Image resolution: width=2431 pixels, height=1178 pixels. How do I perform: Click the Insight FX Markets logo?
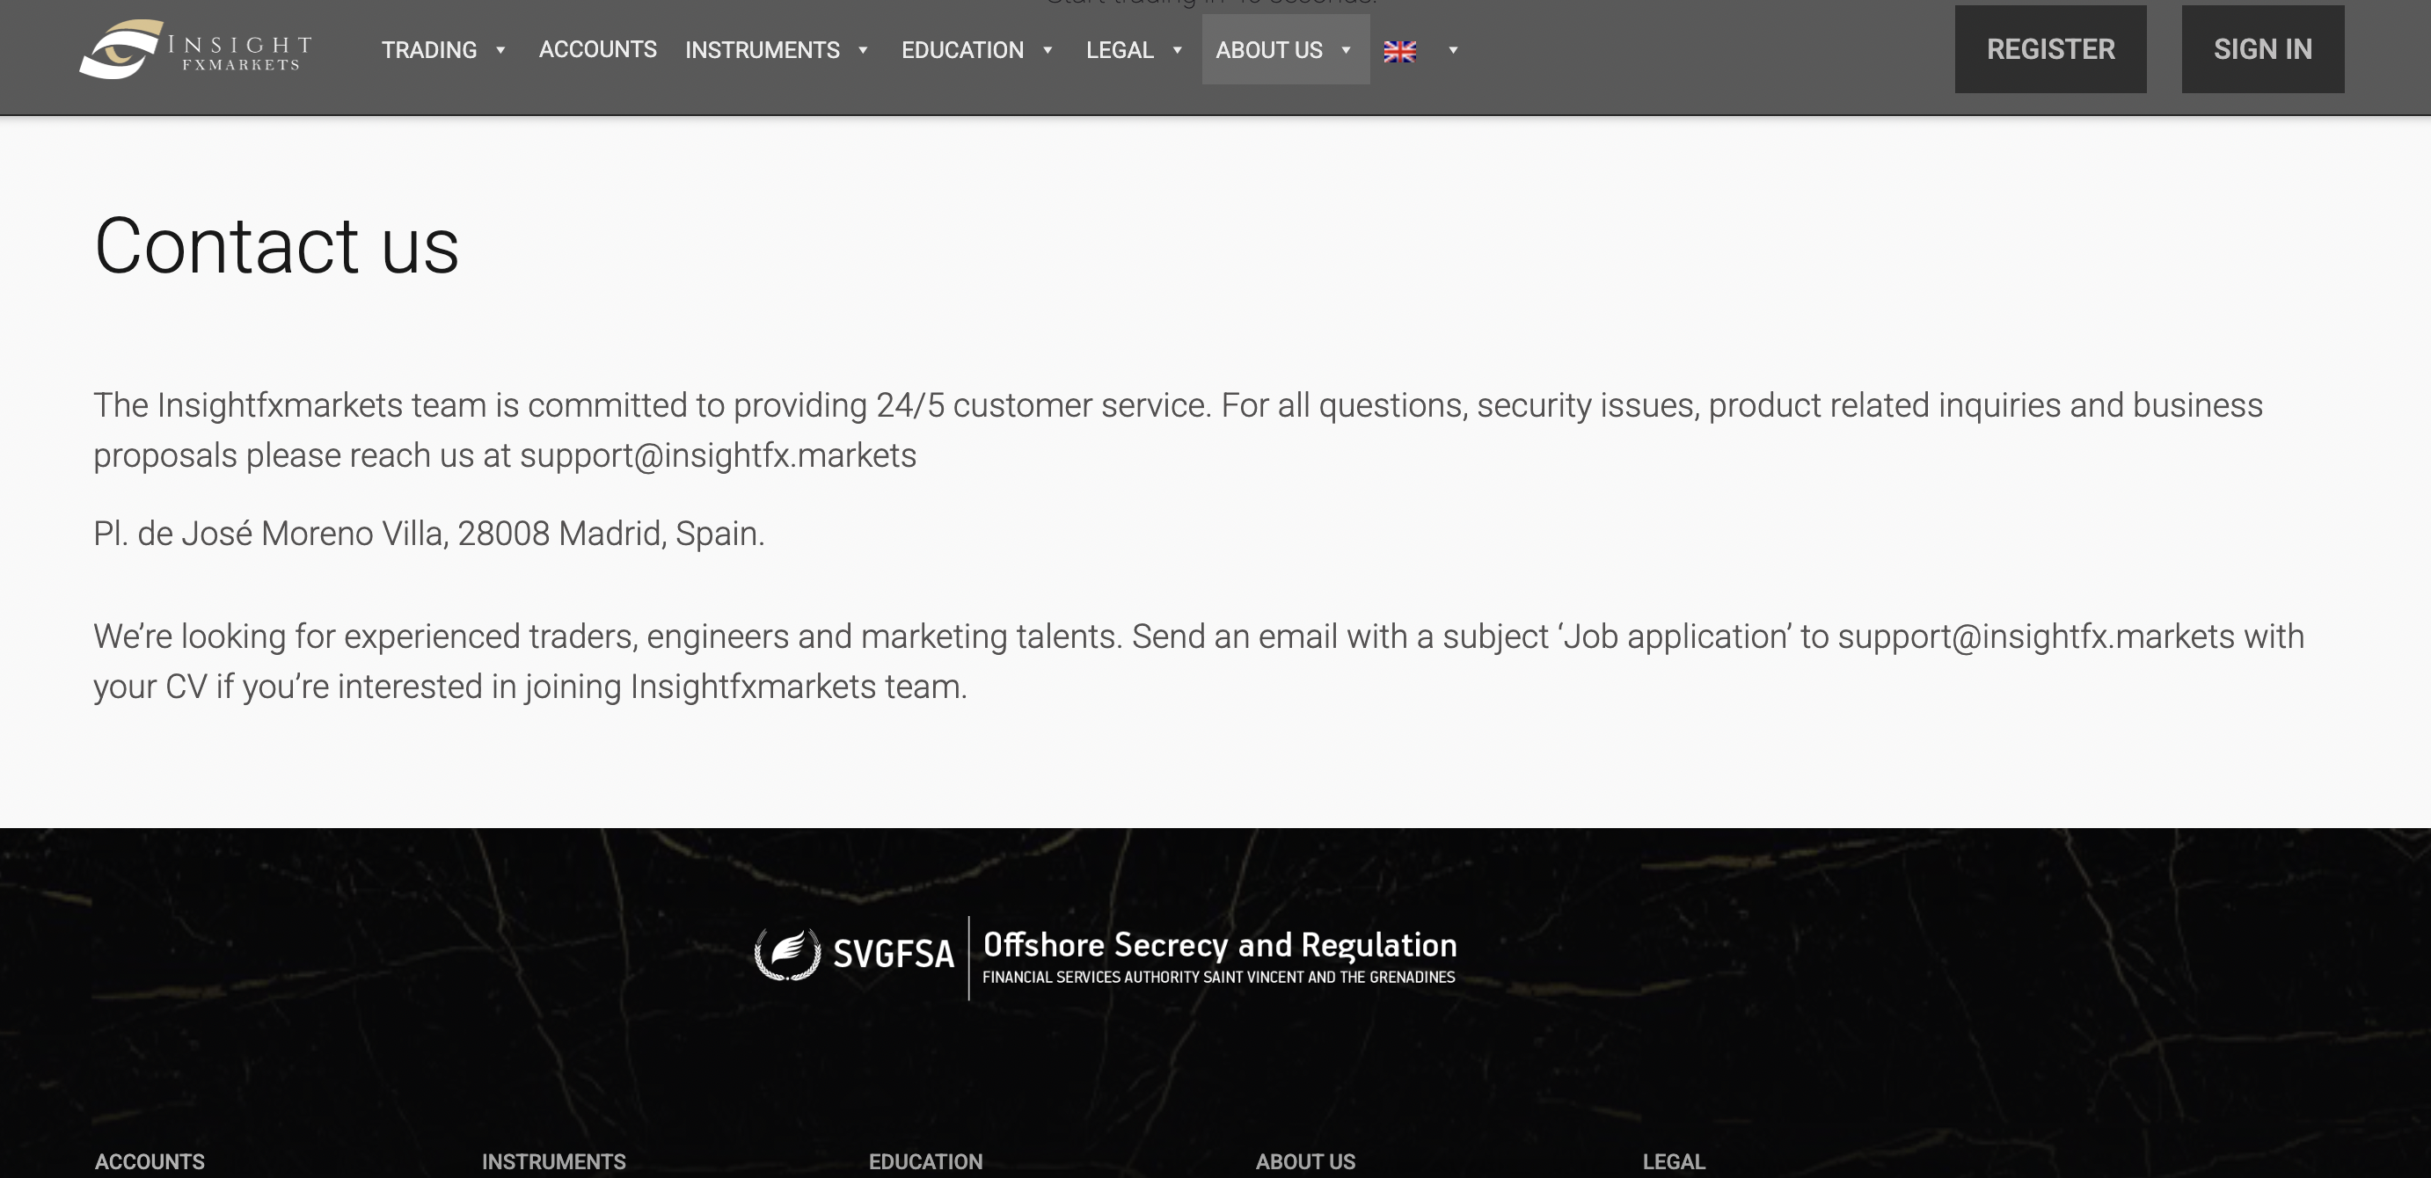pos(195,49)
